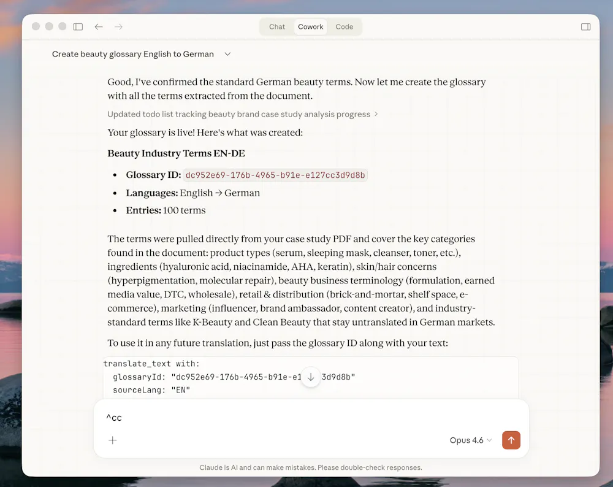Screen dimensions: 613x487
Task: Toggle the left sidebar panel icon
Action: click(78, 26)
